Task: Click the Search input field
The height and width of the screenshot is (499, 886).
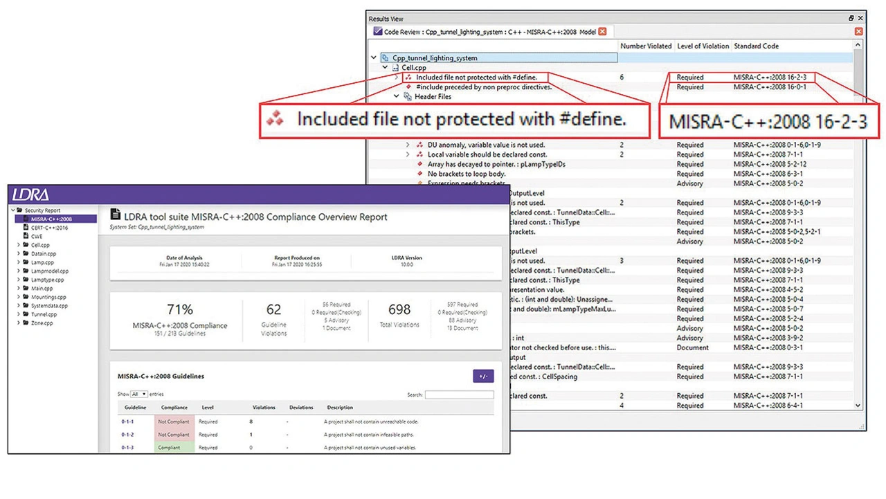Action: 459,394
